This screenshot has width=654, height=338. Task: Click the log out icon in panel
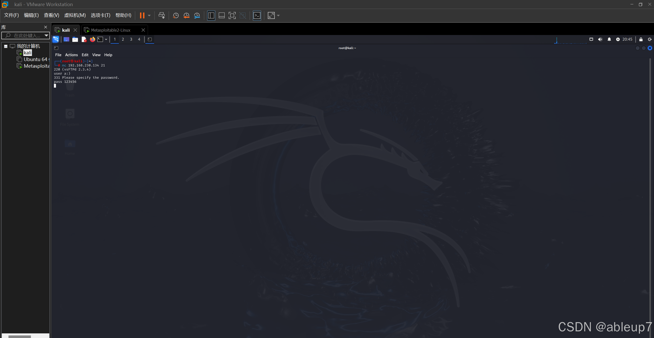click(x=650, y=39)
